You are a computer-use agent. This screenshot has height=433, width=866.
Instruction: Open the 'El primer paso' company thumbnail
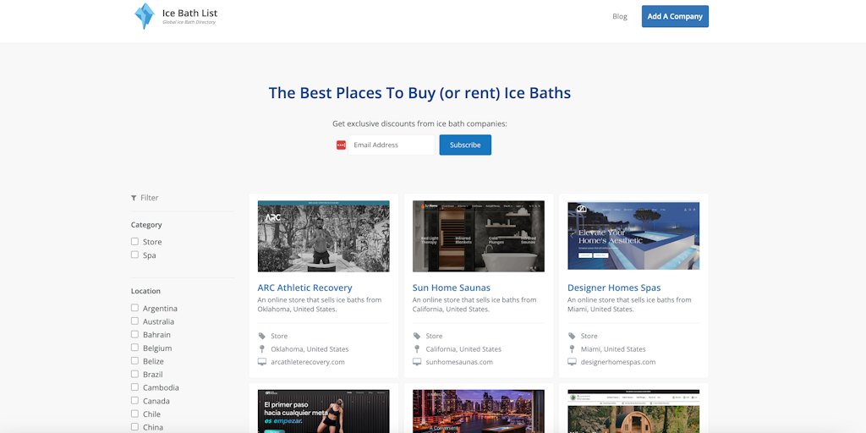(324, 412)
